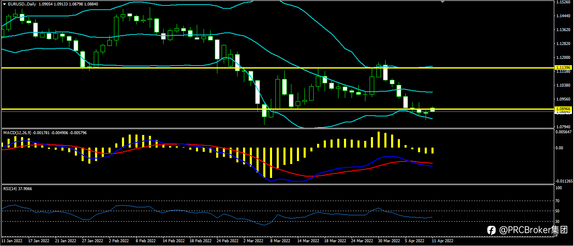Click the 0.005647 MACD scale value

[563, 132]
